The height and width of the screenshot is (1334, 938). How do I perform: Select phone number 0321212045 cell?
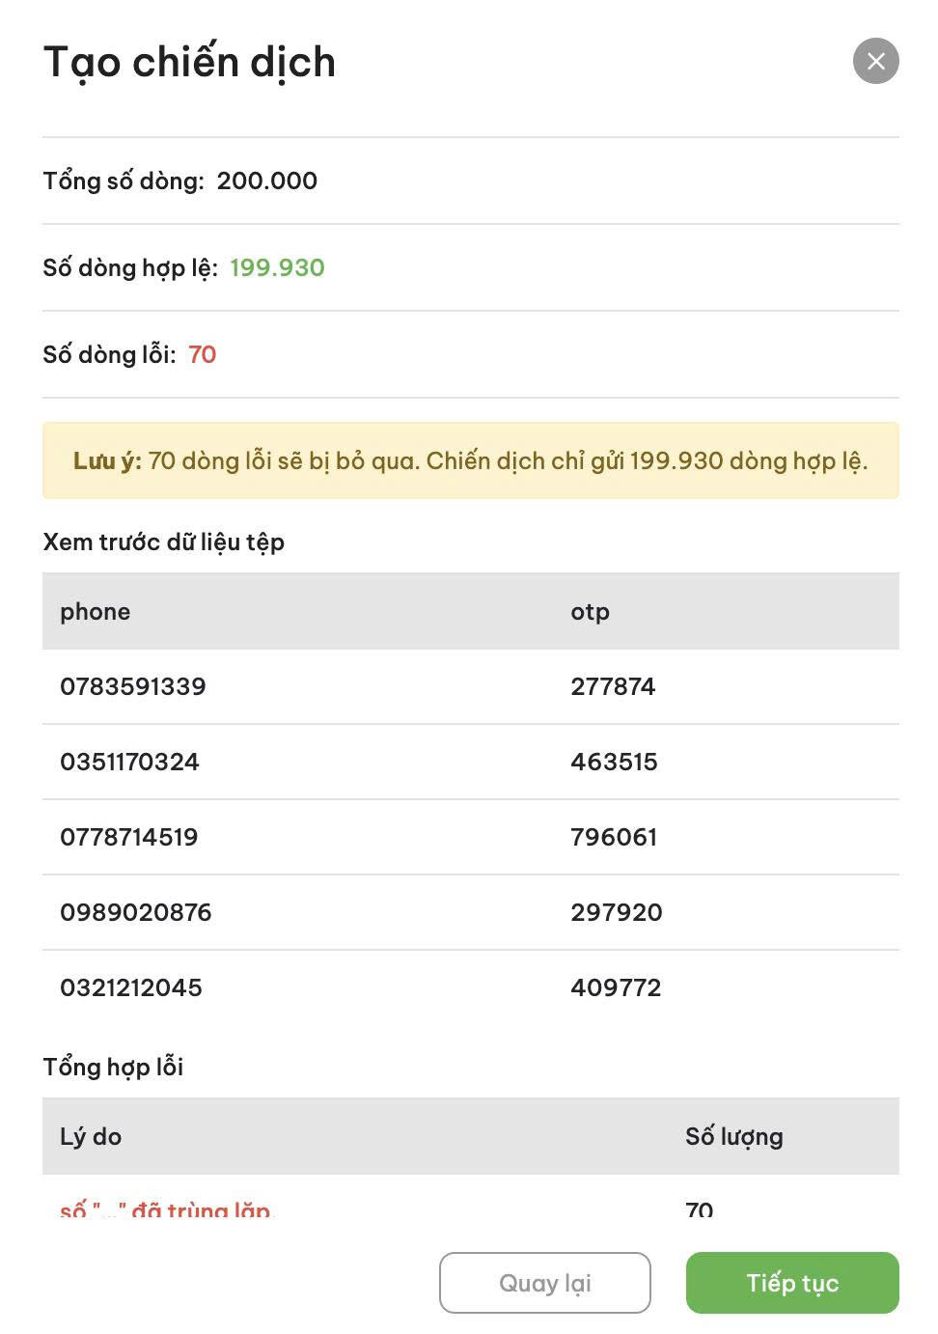click(x=131, y=987)
